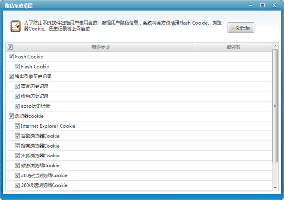Uncheck the 浏览器cookie category checkbox
284x200 pixels.
click(x=11, y=116)
